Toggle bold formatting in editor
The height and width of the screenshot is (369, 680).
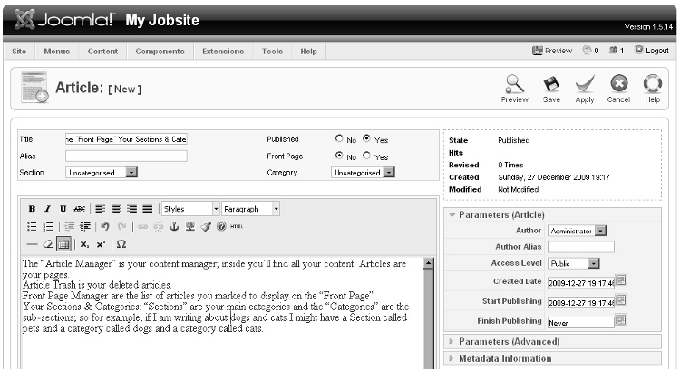tap(32, 209)
